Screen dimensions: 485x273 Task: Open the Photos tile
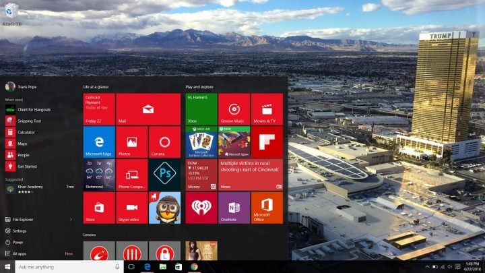pos(132,142)
